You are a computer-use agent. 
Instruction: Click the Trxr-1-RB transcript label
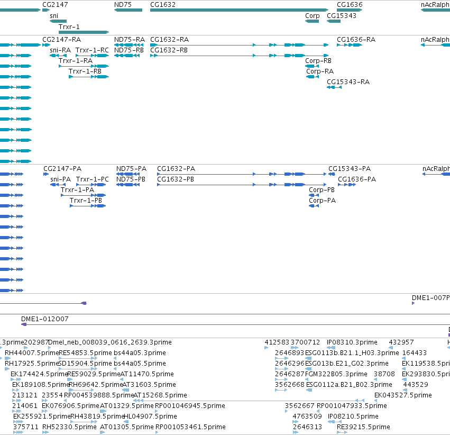click(x=85, y=71)
